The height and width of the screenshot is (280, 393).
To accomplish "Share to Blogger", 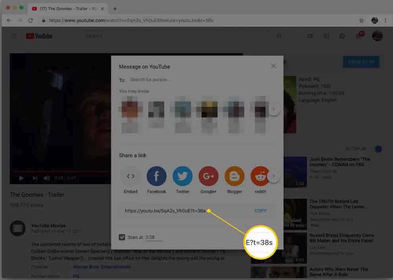I will click(x=235, y=176).
